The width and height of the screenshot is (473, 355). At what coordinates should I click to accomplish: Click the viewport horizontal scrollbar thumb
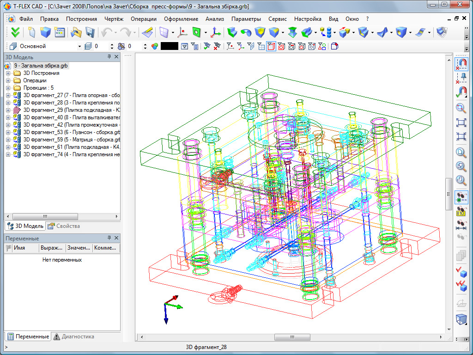click(x=292, y=337)
